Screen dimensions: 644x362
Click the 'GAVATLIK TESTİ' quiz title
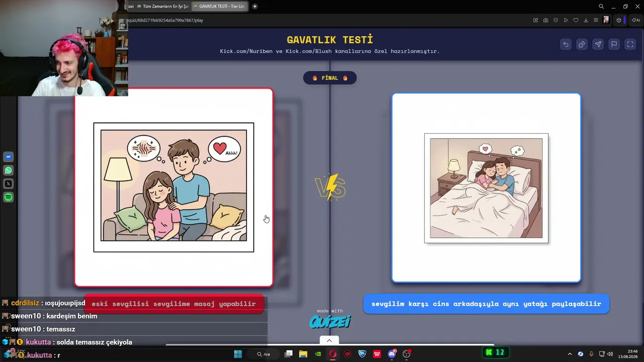click(330, 40)
